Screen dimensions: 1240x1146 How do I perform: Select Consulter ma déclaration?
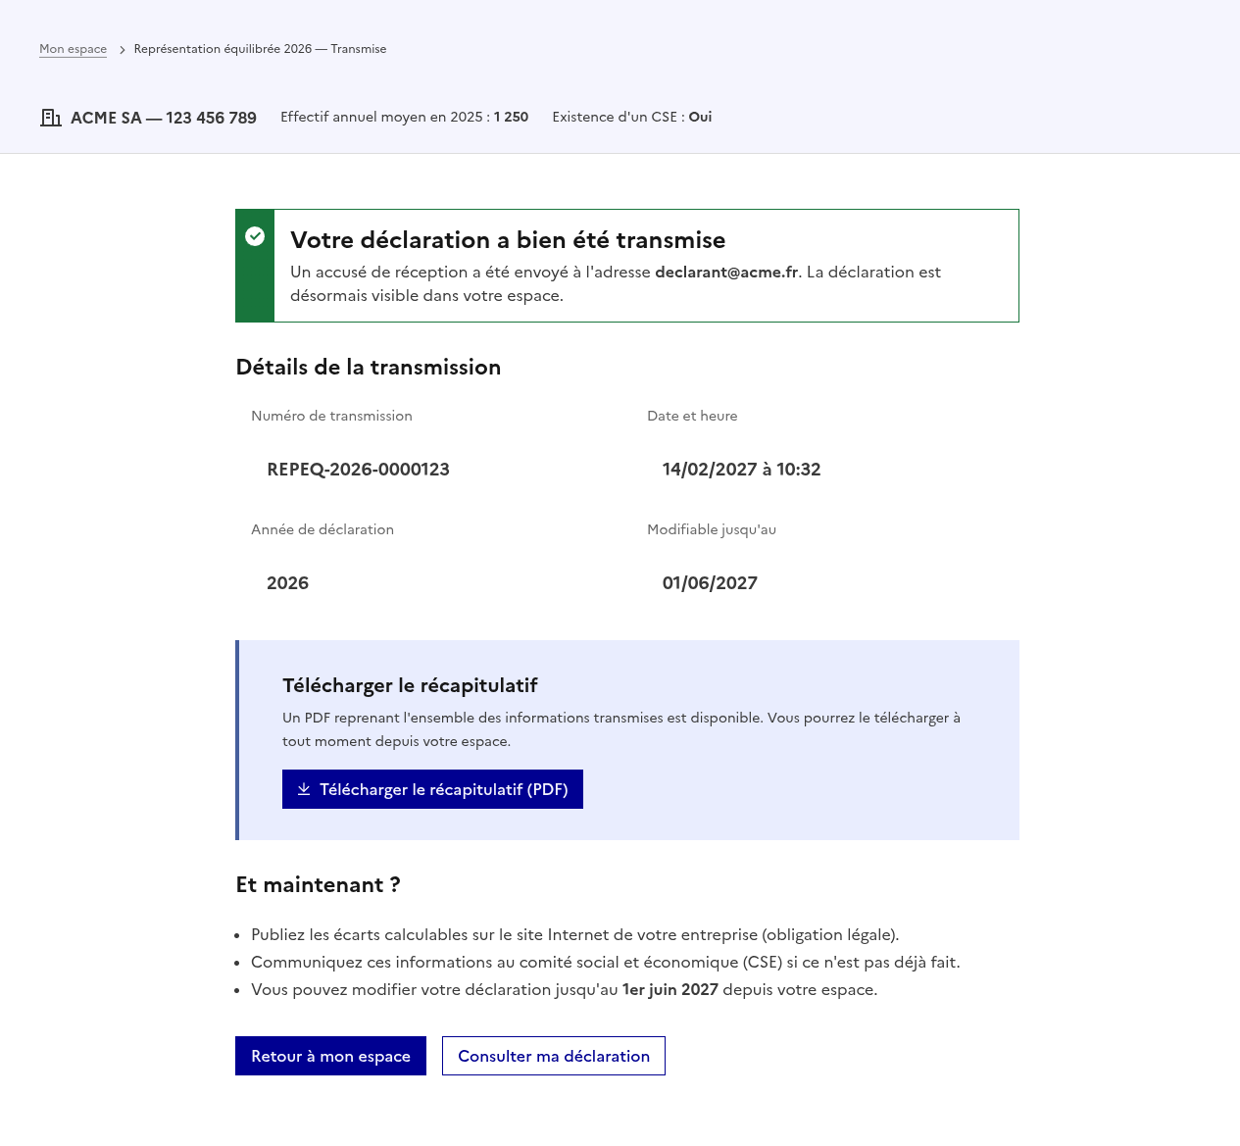coord(553,1056)
